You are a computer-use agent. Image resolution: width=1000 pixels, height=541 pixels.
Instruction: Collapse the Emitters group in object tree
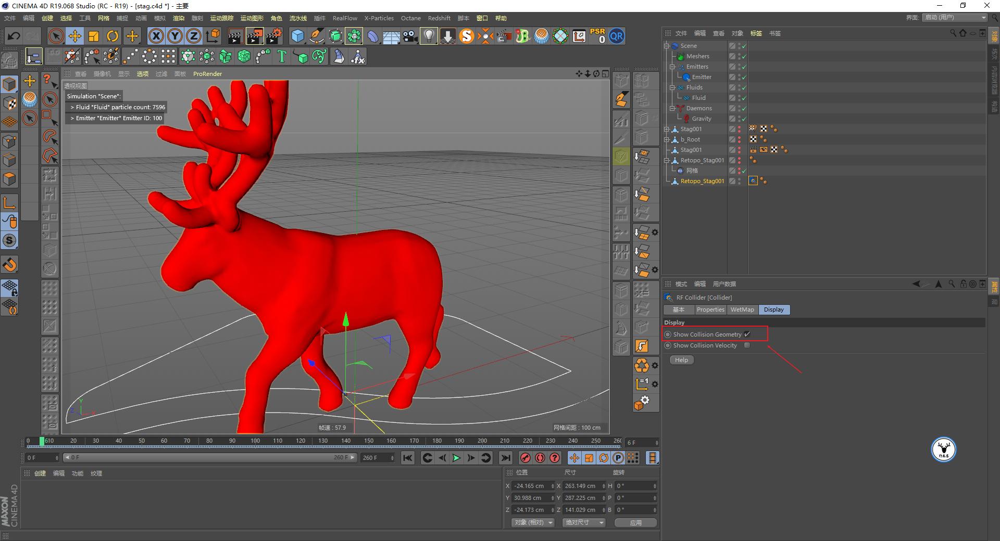(x=672, y=67)
